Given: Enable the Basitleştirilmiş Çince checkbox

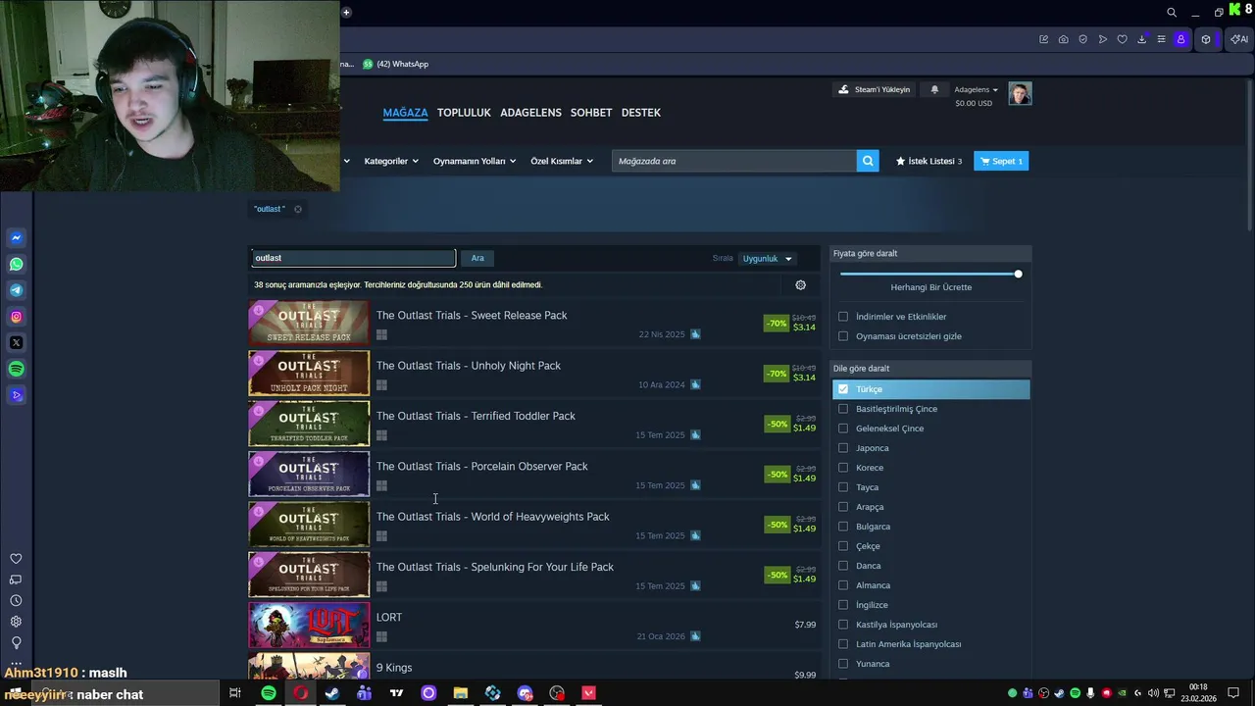Looking at the screenshot, I should coord(843,409).
